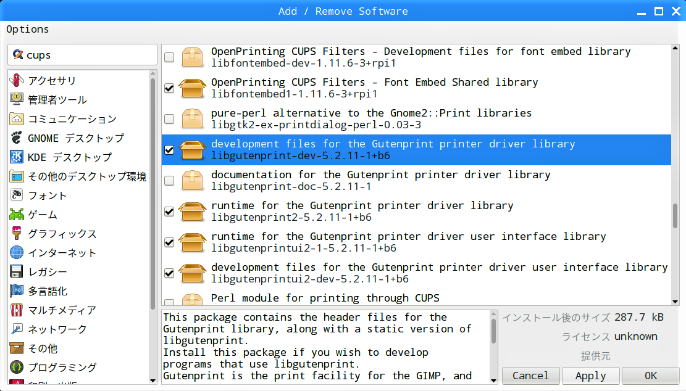
Task: Select the マルチメディア category label
Action: pos(62,311)
